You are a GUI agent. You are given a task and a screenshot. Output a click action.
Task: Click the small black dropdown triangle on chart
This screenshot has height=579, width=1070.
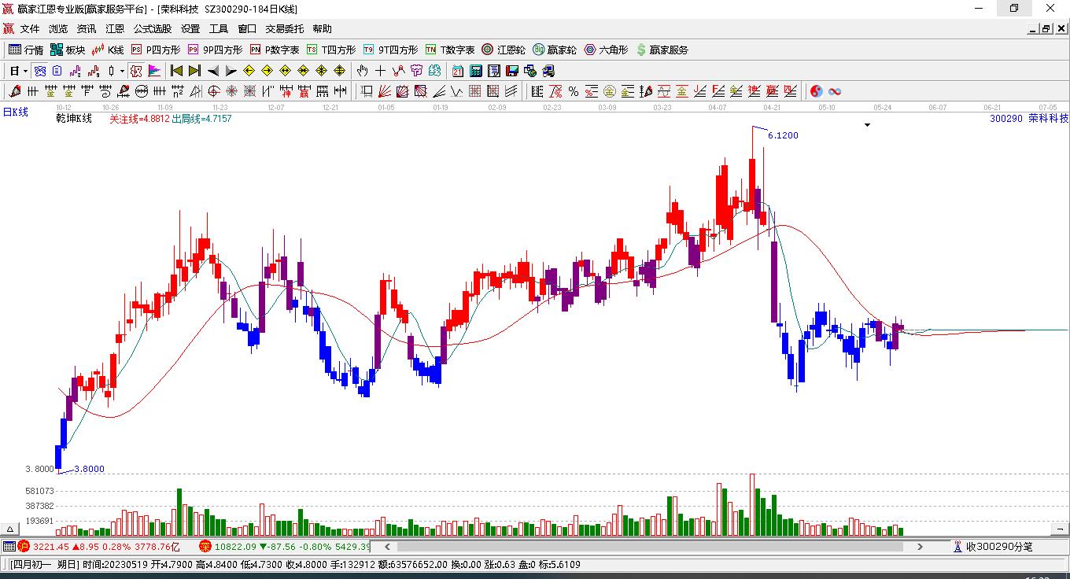pyautogui.click(x=867, y=124)
